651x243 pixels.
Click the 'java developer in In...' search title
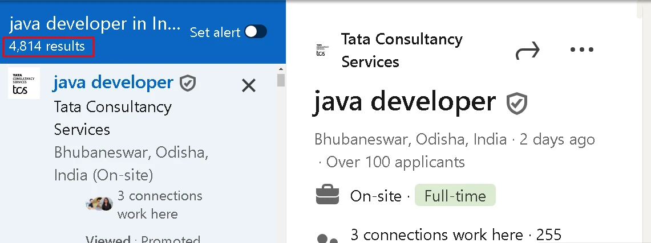(x=95, y=24)
